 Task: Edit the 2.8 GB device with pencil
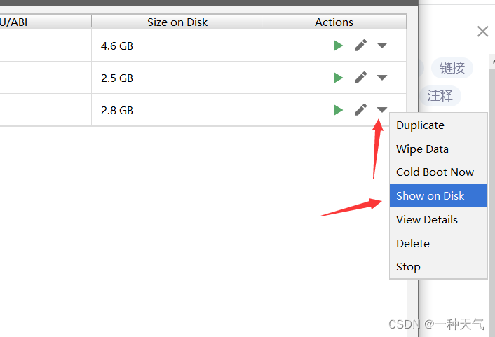coord(360,110)
